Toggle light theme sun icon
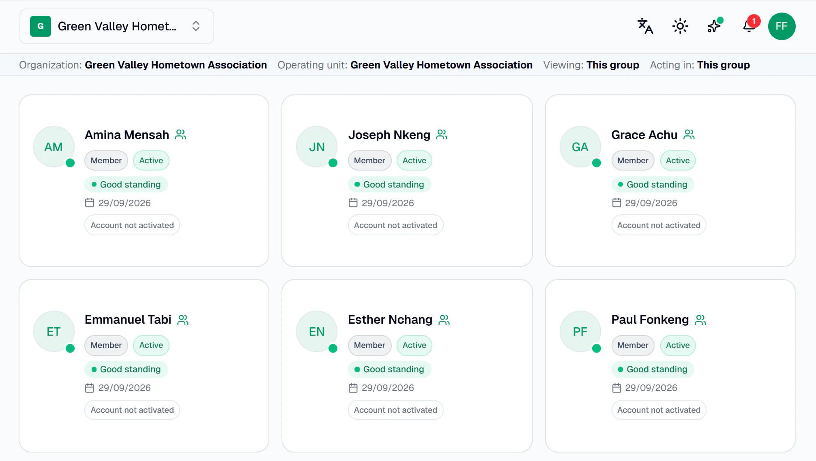The width and height of the screenshot is (816, 461). coord(680,26)
